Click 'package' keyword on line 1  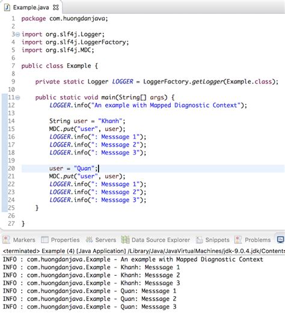tap(34, 19)
